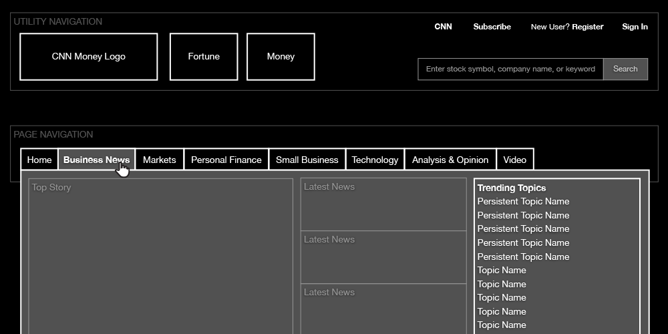Open the Fortune brand button
The width and height of the screenshot is (668, 334).
pos(204,57)
